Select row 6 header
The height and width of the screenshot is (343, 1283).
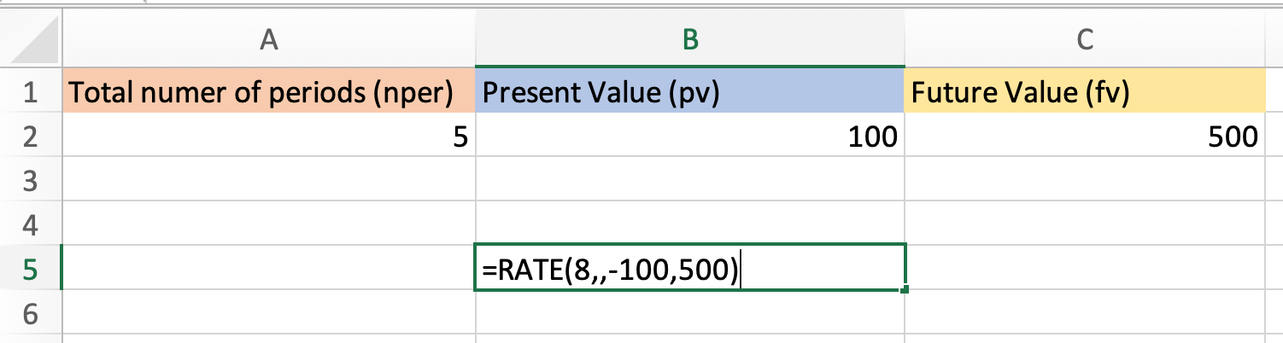(x=30, y=315)
